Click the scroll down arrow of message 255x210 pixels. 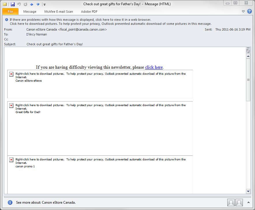click(248, 191)
